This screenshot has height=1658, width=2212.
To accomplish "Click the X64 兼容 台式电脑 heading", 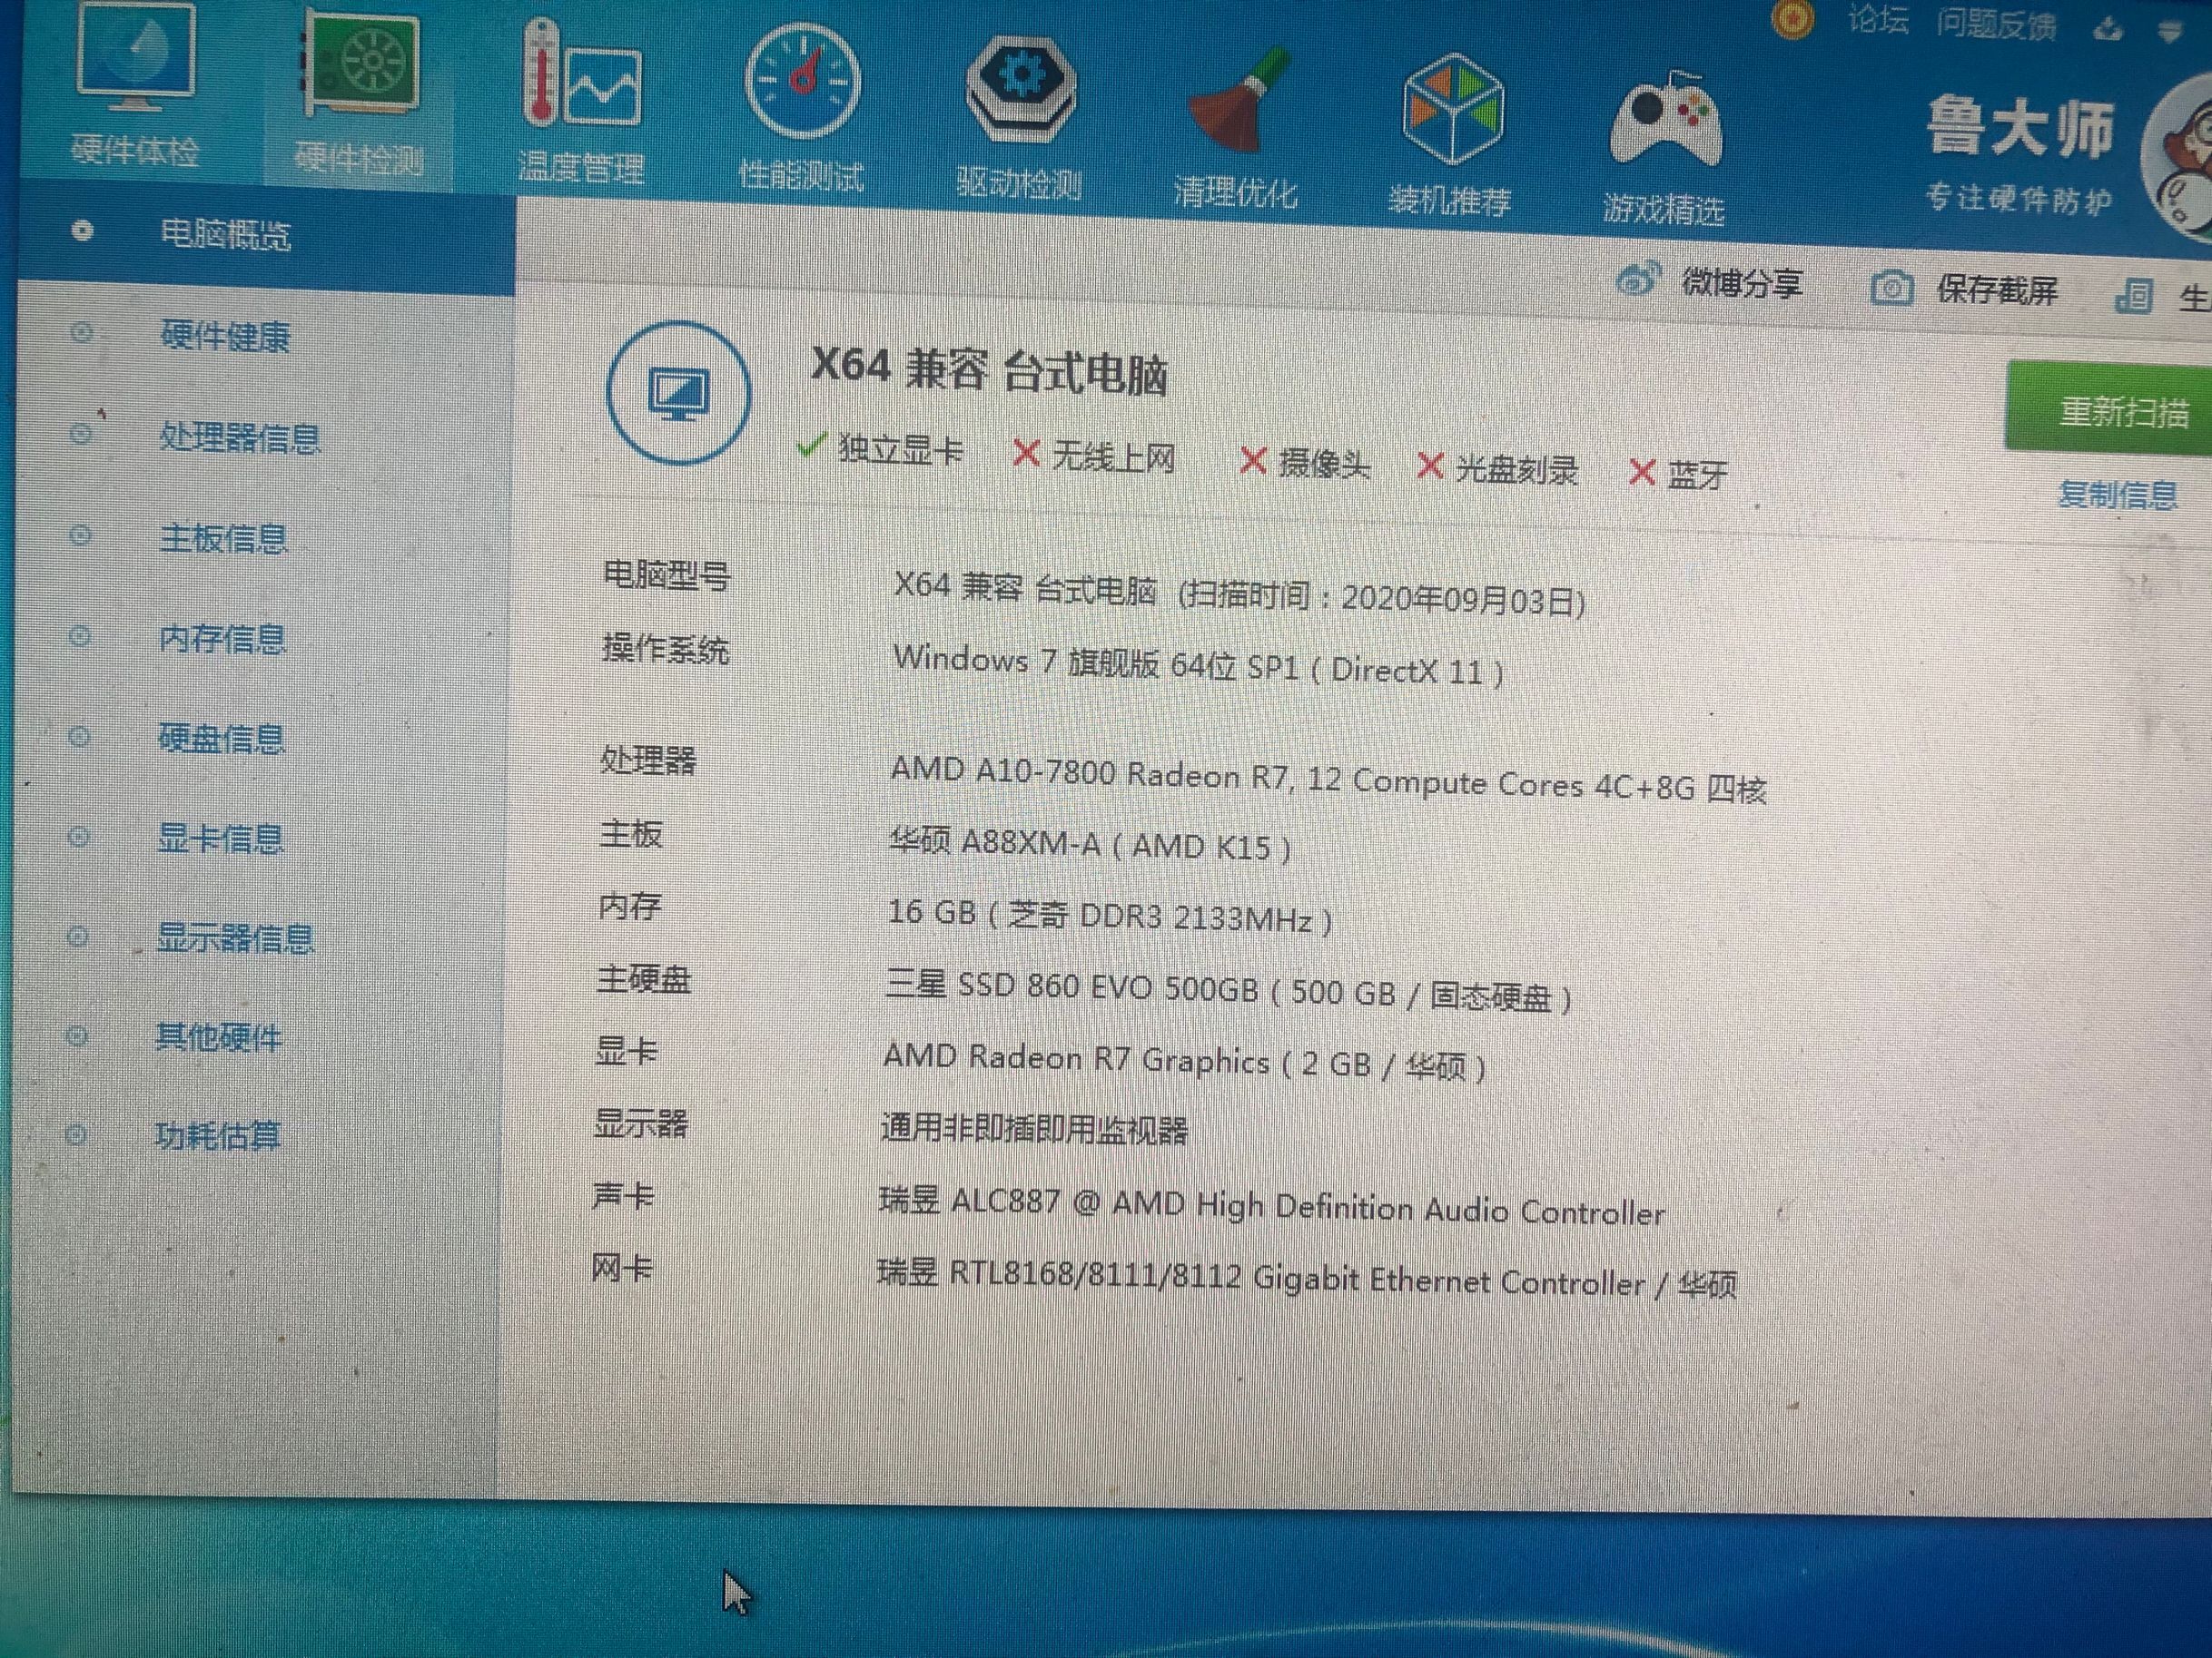I will 989,371.
